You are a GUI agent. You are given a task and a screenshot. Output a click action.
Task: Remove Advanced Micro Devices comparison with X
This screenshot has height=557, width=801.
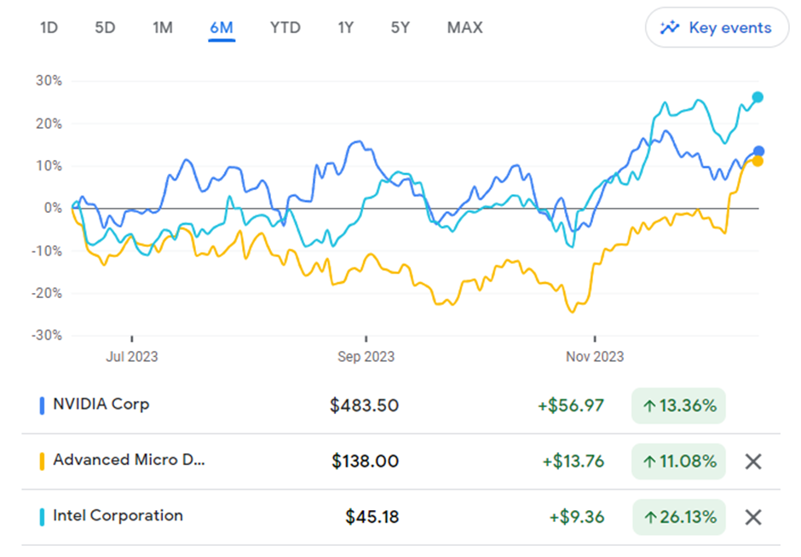tap(752, 462)
